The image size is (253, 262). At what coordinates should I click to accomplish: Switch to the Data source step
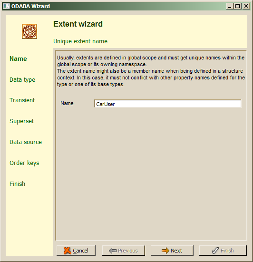tap(26, 142)
